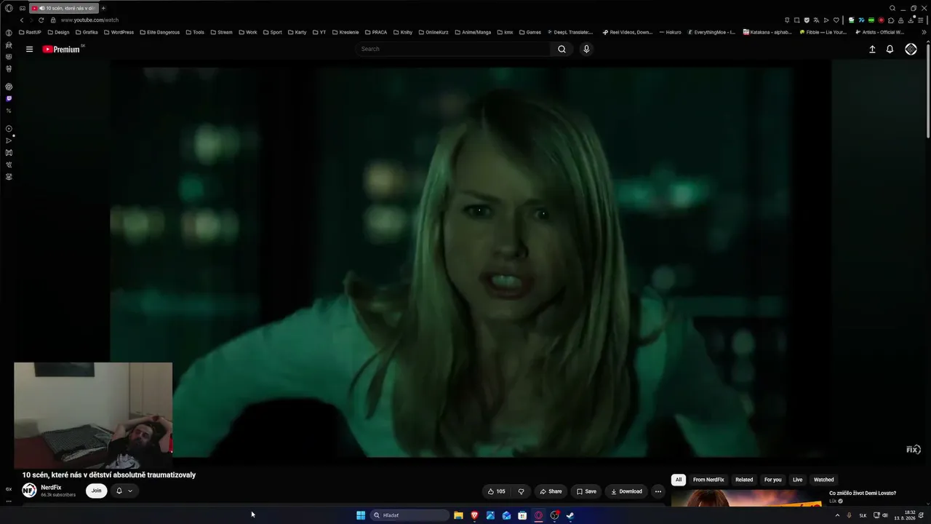Screen dimensions: 931x524
Task: Open DeepL Translate bookmark
Action: [570, 32]
